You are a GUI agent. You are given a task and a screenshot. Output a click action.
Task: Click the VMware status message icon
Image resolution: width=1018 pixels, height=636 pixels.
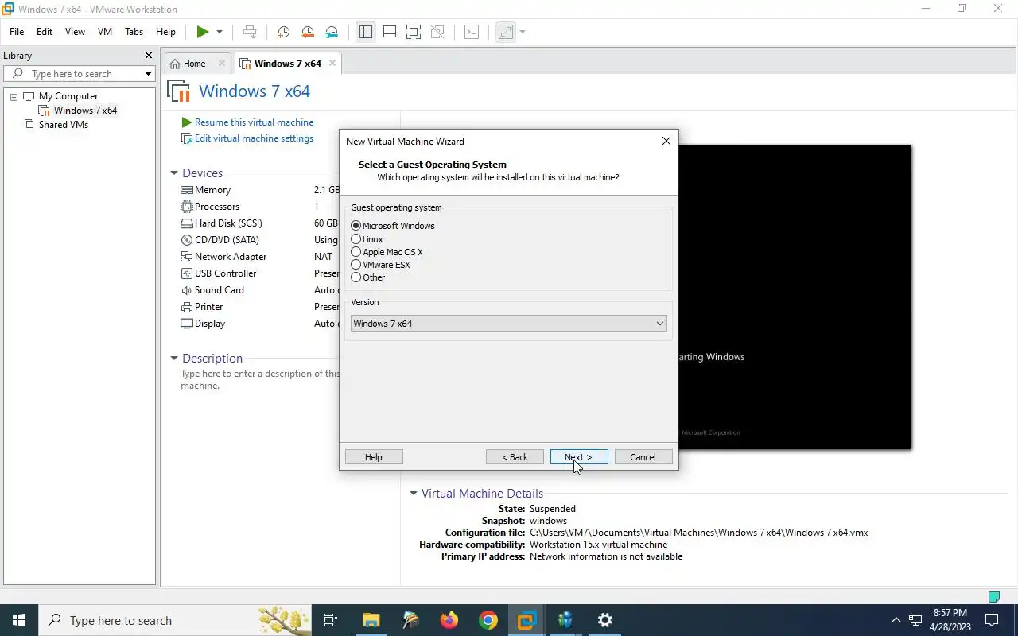click(993, 596)
